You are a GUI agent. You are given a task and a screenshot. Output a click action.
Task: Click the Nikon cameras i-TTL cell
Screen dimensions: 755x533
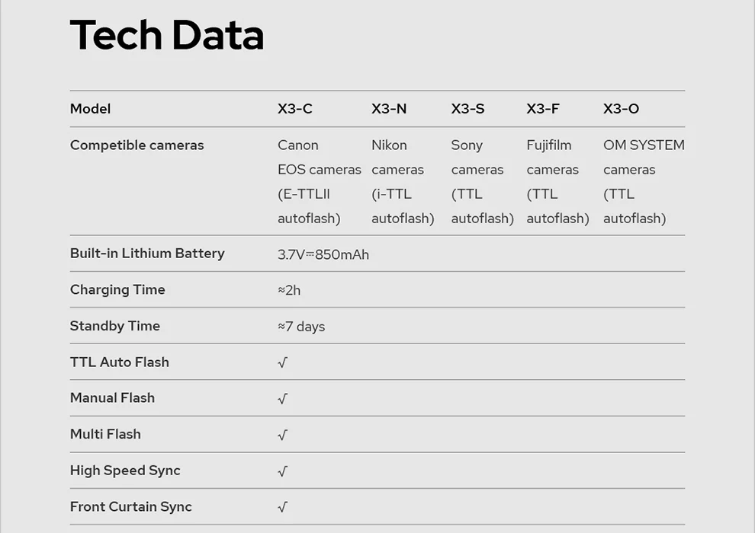pos(403,182)
